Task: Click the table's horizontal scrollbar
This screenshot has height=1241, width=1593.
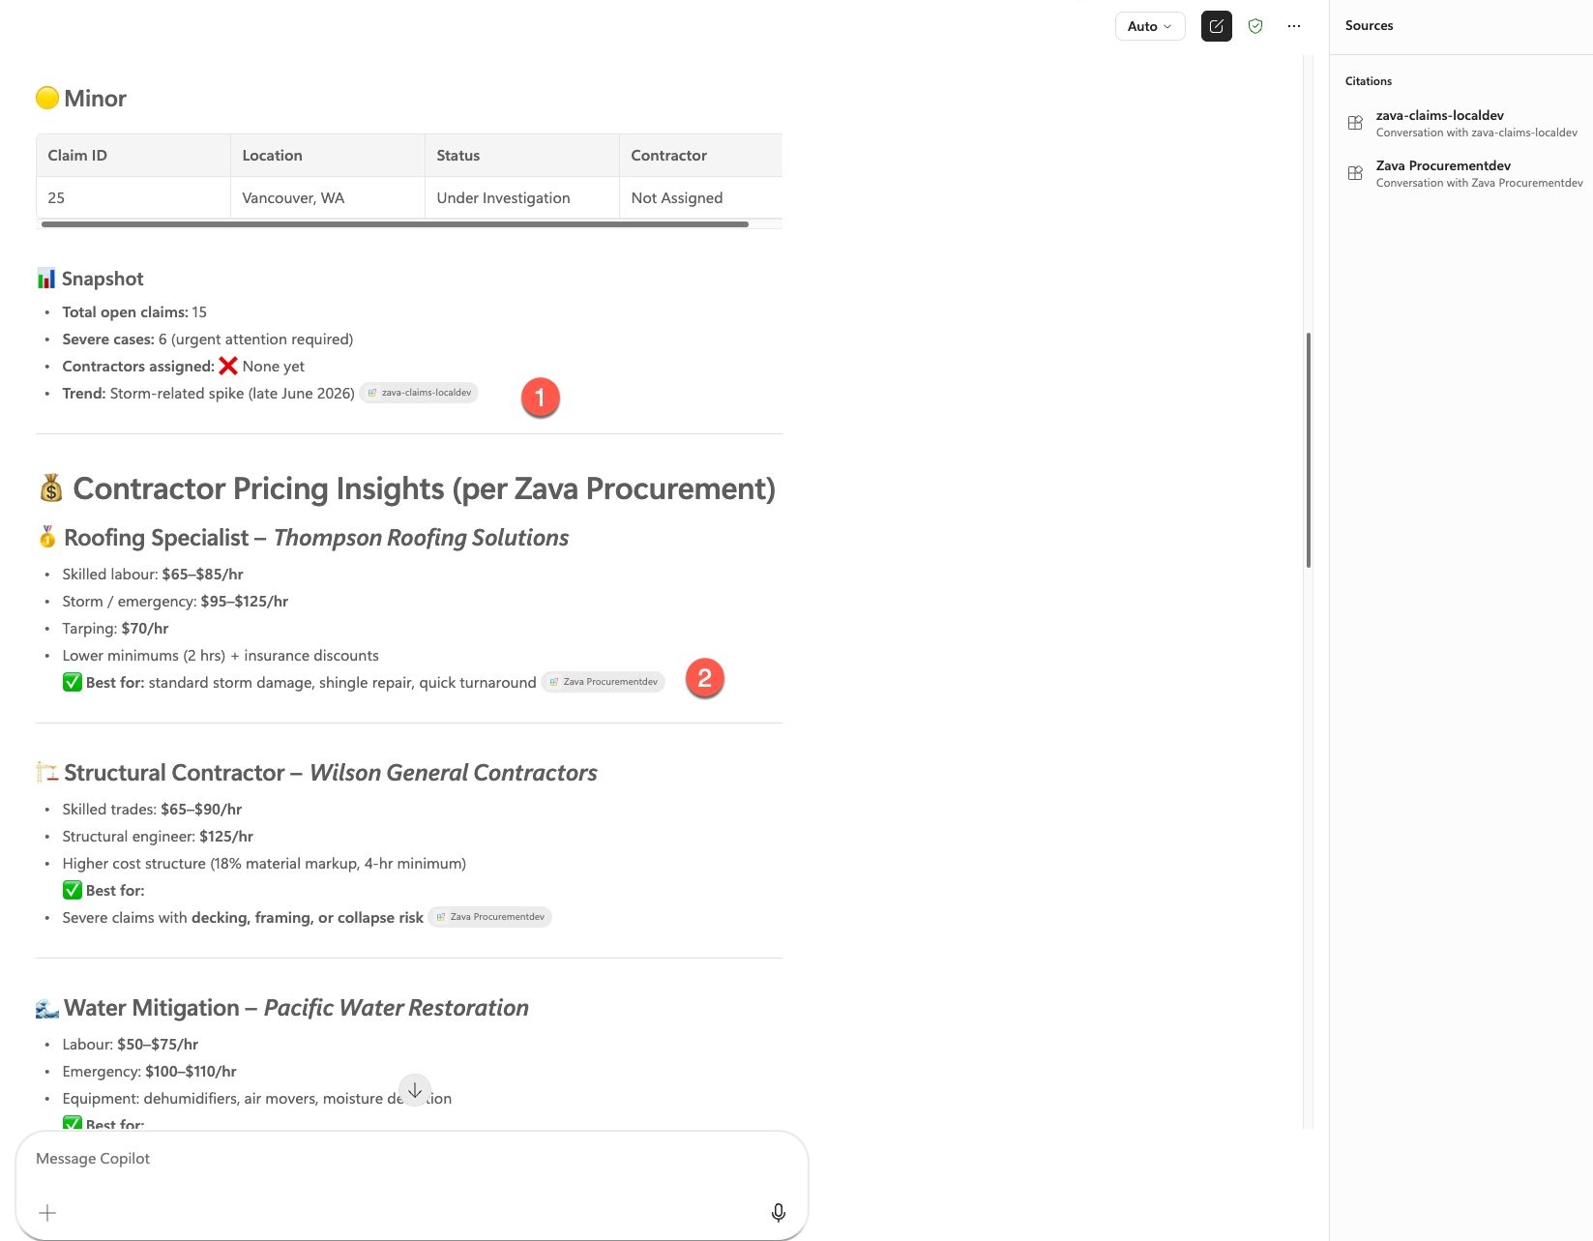Action: [x=395, y=224]
